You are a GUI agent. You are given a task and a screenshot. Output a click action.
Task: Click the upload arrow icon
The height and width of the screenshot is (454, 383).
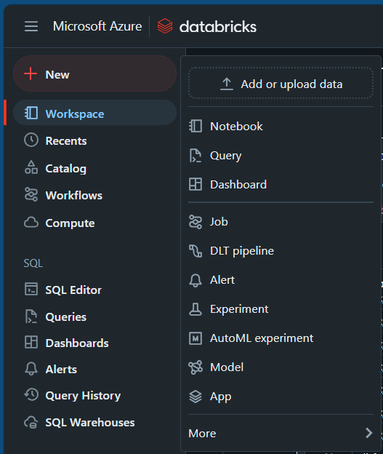point(227,84)
